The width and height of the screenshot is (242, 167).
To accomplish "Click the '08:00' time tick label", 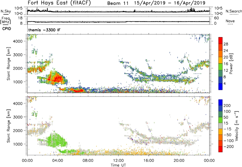I will pos(88,161).
